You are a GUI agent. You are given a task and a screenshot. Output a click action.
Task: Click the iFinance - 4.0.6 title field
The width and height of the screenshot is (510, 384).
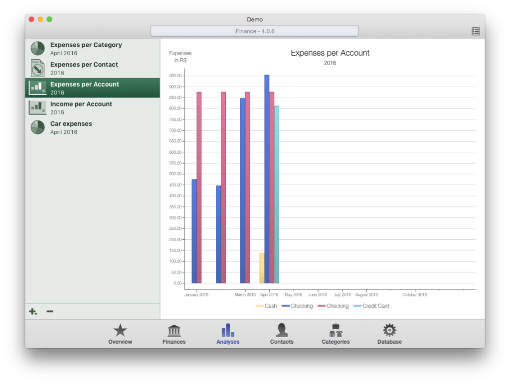[254, 31]
